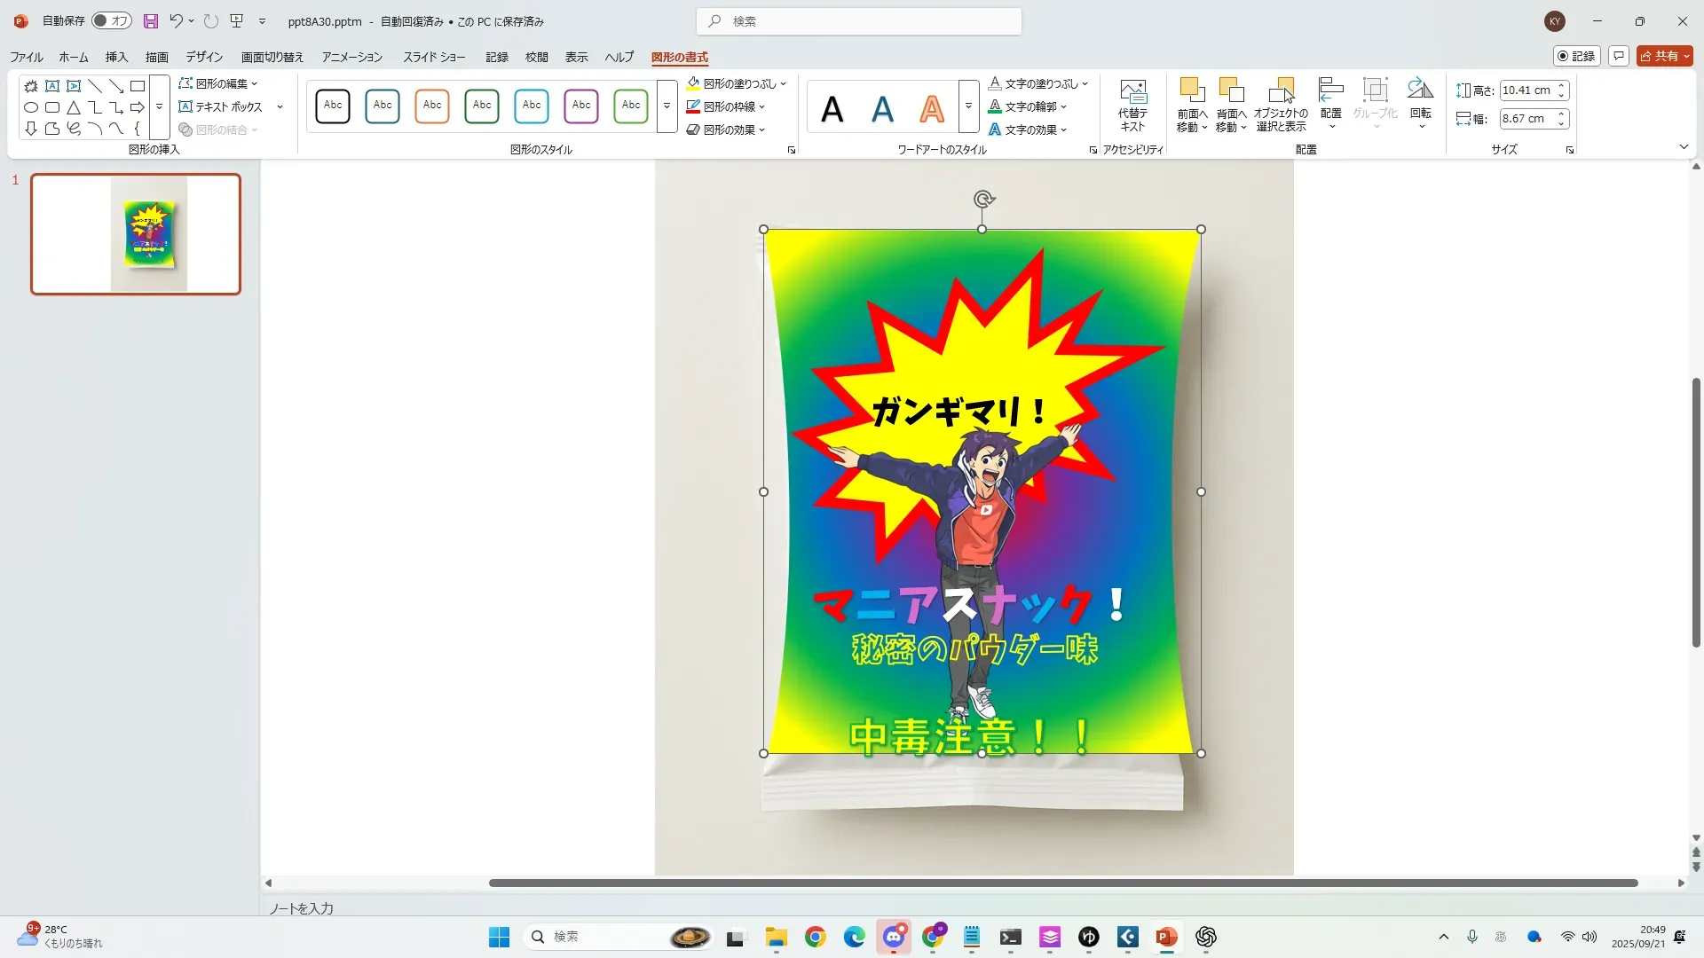
Task: Click the align (配置) icon
Action: pyautogui.click(x=1330, y=90)
